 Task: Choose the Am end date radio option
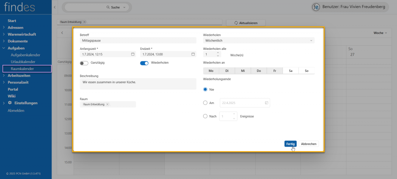(x=205, y=103)
